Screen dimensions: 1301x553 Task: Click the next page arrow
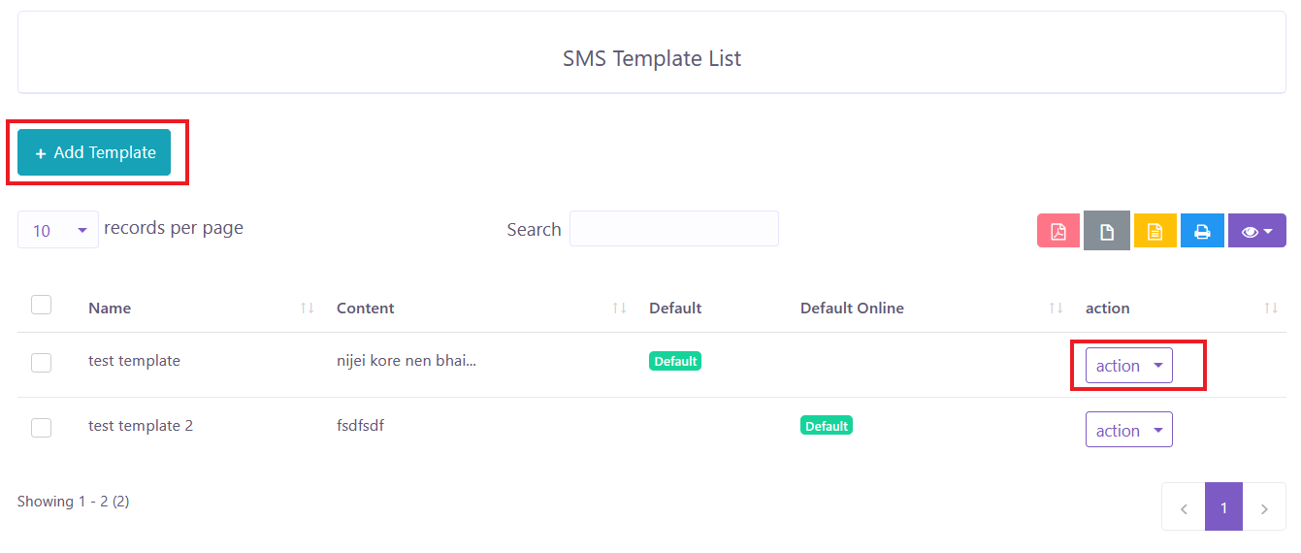1264,507
